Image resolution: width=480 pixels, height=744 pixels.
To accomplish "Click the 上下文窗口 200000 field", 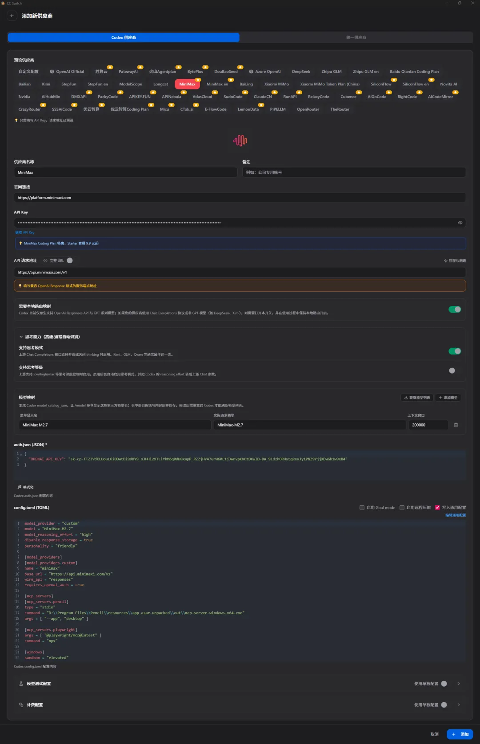I will coord(428,425).
